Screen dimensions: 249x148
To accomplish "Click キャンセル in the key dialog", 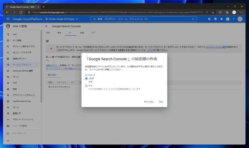I will tap(149, 102).
